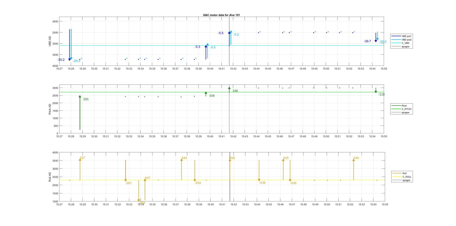Click the '-648' roll data label
Screen dimensions: 456x226
(293, 183)
